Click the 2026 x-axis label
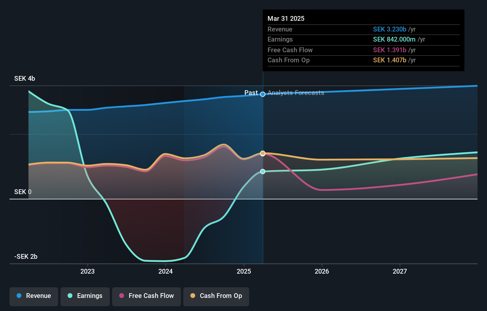487x311 pixels. tap(322, 272)
